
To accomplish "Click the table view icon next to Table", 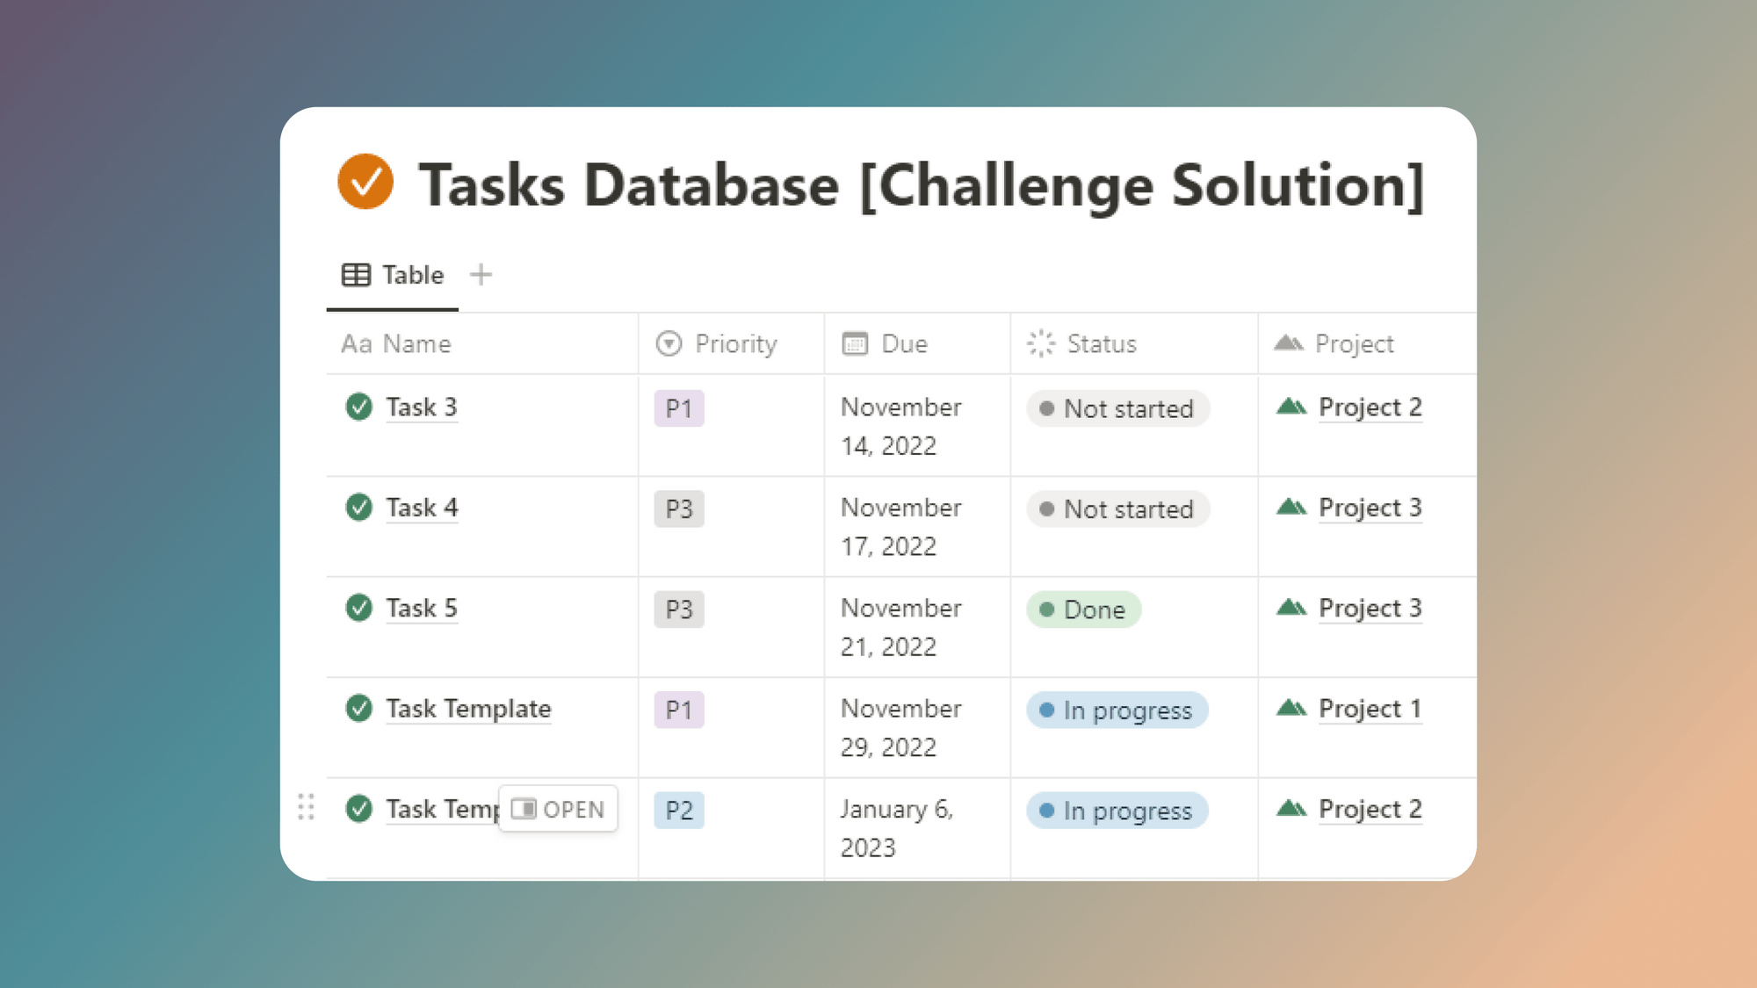I will click(x=355, y=274).
